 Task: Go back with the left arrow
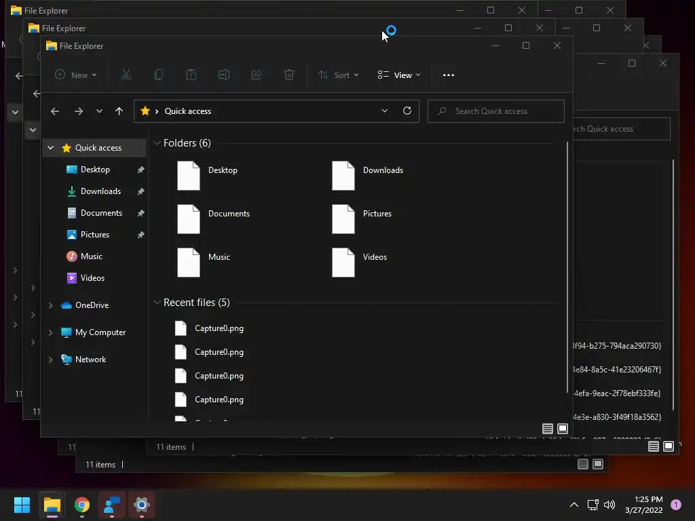point(55,111)
